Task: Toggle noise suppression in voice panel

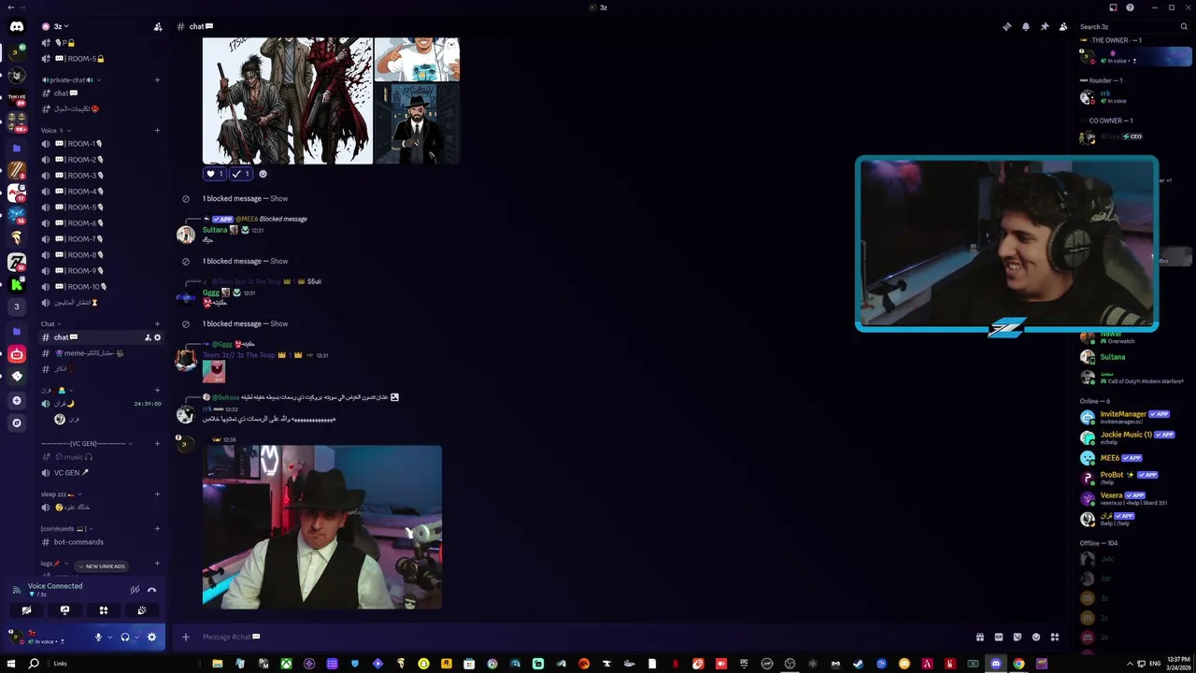Action: click(135, 590)
